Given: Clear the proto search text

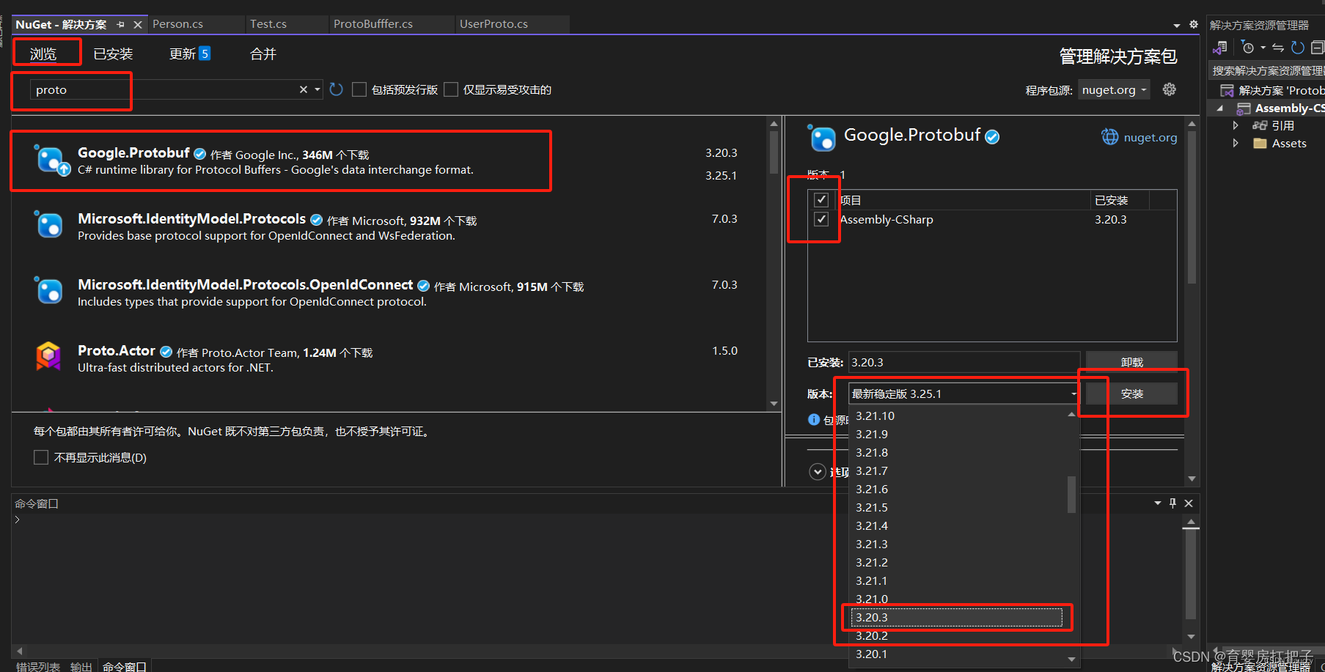Looking at the screenshot, I should [x=304, y=89].
